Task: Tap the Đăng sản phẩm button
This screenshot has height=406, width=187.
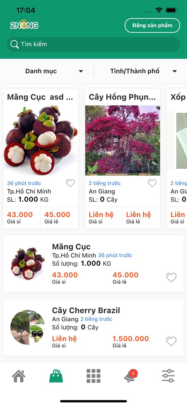Action: (x=152, y=25)
